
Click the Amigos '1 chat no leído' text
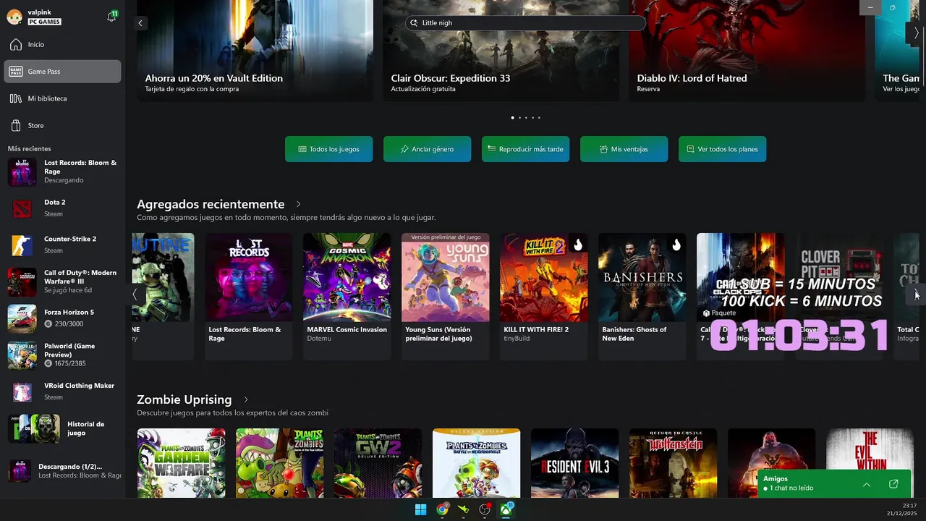(791, 488)
